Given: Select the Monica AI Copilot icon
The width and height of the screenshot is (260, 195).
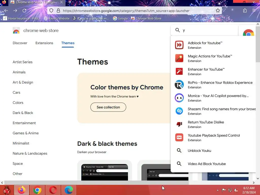Looking at the screenshot, I should pyautogui.click(x=179, y=98).
